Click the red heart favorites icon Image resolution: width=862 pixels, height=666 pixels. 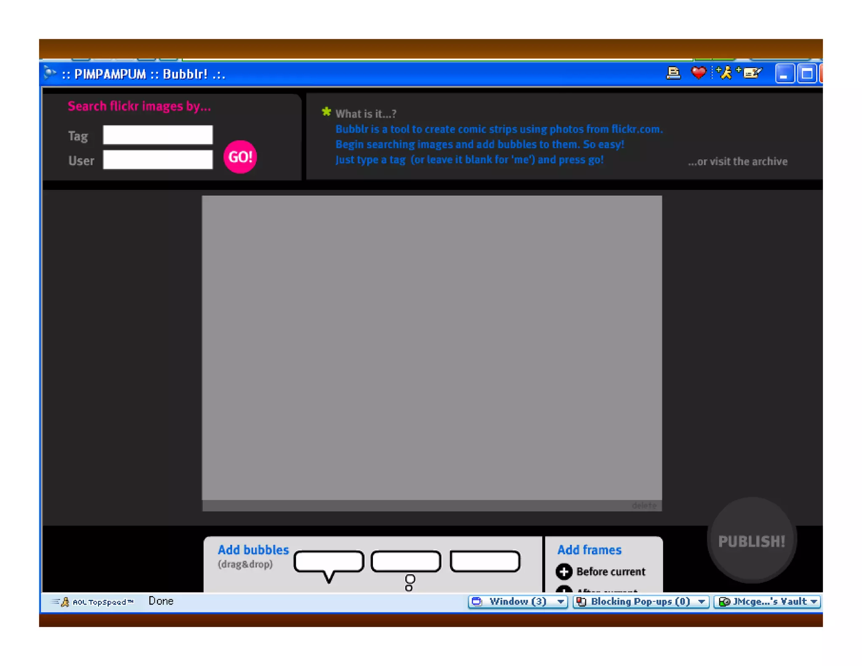698,73
